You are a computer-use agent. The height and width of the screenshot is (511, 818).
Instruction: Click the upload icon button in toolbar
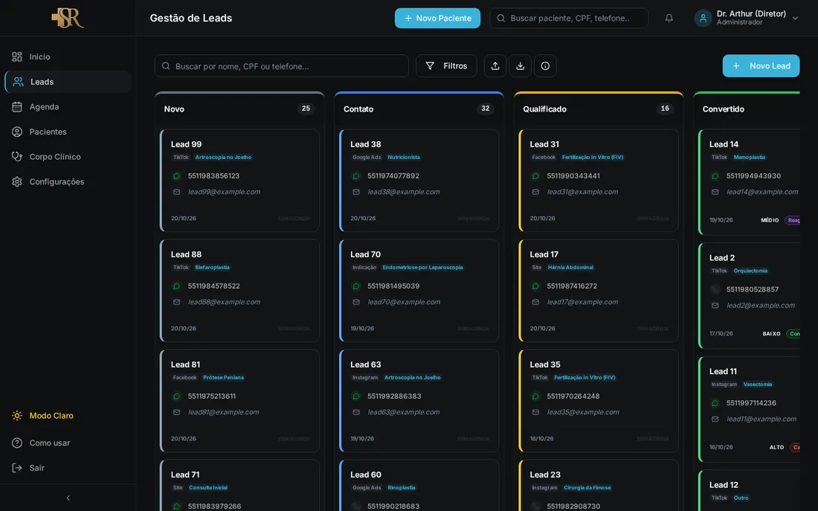(x=495, y=66)
